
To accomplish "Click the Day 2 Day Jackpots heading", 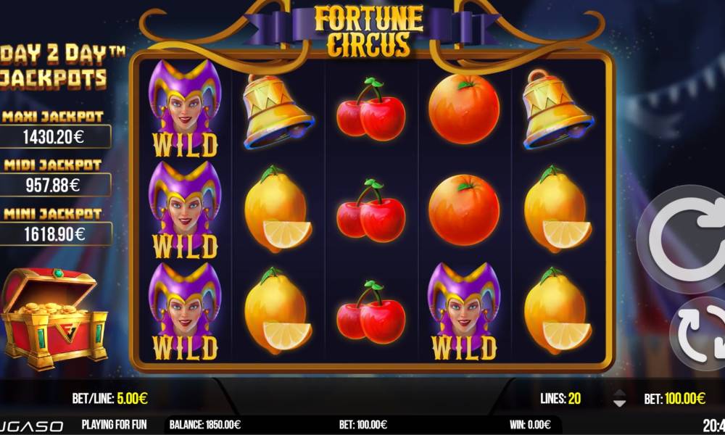I will (61, 66).
